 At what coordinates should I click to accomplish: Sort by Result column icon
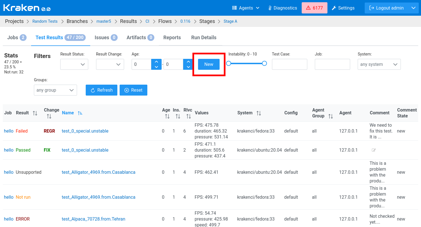(x=35, y=113)
